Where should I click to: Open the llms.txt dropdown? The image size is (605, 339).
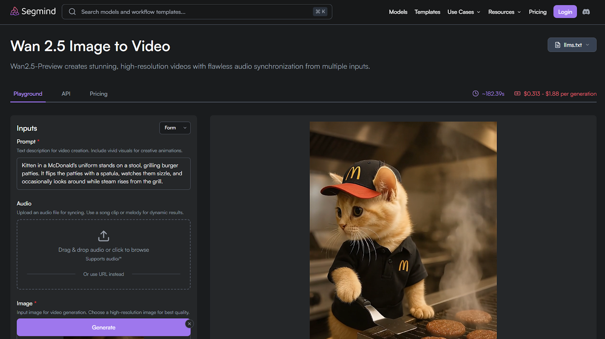tap(572, 45)
